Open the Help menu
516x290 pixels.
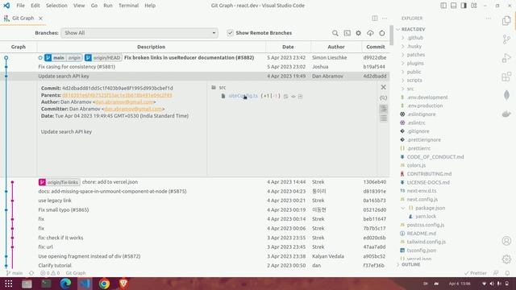pyautogui.click(x=150, y=6)
